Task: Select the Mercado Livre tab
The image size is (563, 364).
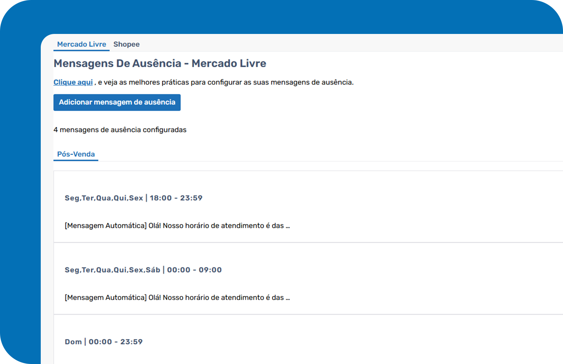Action: pyautogui.click(x=82, y=44)
